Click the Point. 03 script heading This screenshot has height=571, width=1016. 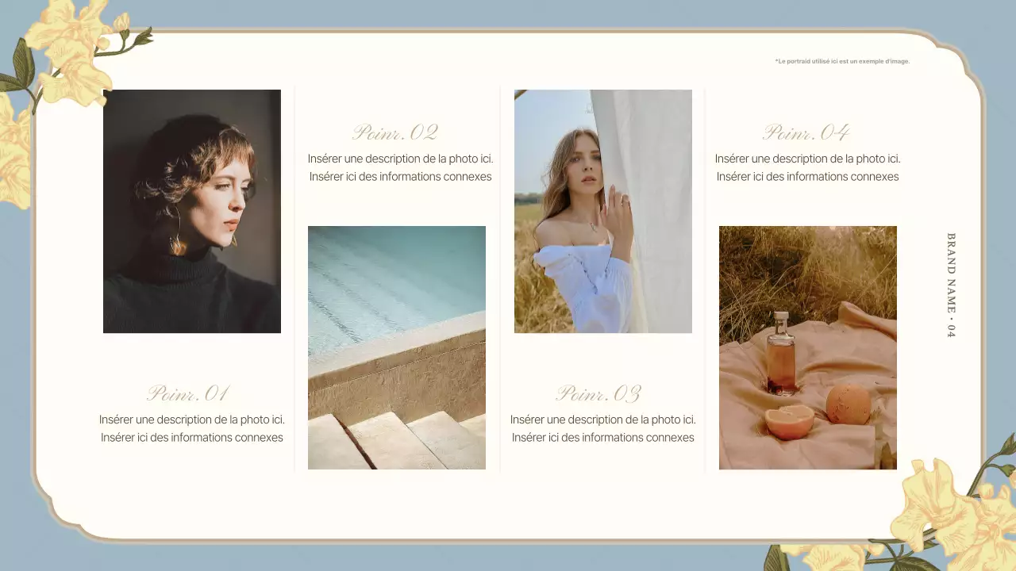coord(598,393)
